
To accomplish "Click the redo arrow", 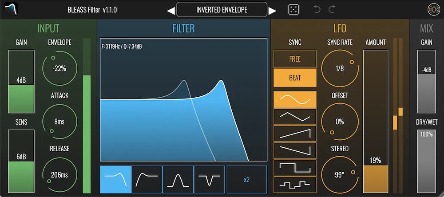I will pyautogui.click(x=332, y=9).
